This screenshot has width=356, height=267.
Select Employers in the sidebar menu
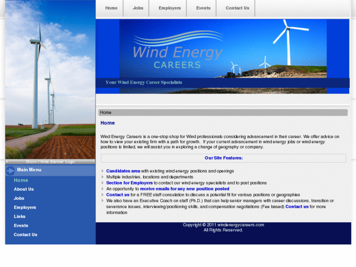click(25, 207)
